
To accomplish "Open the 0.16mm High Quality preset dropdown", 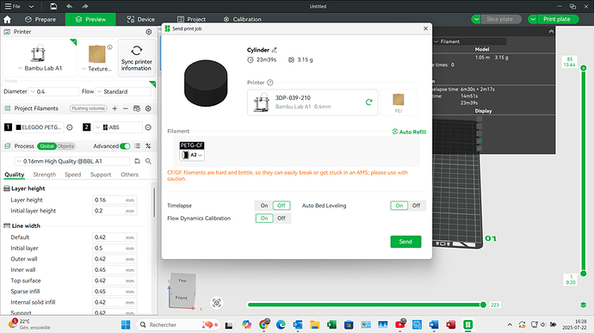I will 72,162.
